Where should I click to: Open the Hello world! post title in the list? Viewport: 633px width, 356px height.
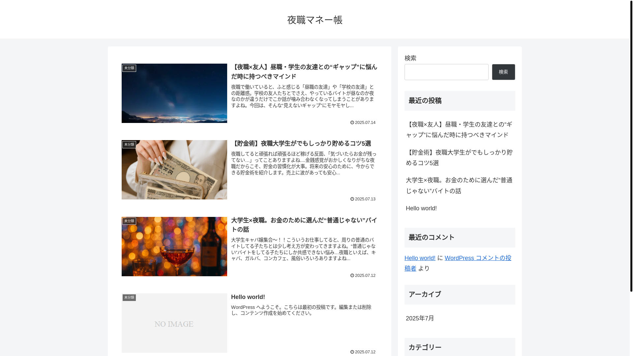[x=248, y=297]
